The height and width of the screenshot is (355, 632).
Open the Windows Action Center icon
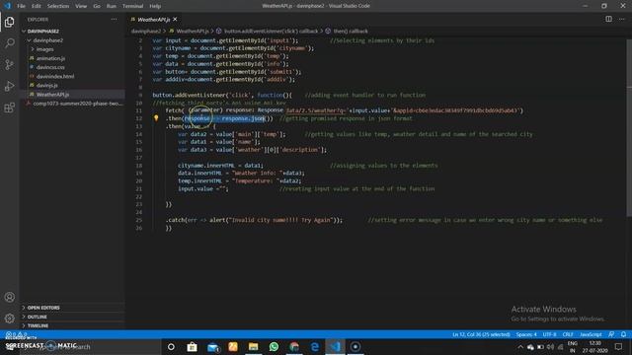[x=619, y=346]
